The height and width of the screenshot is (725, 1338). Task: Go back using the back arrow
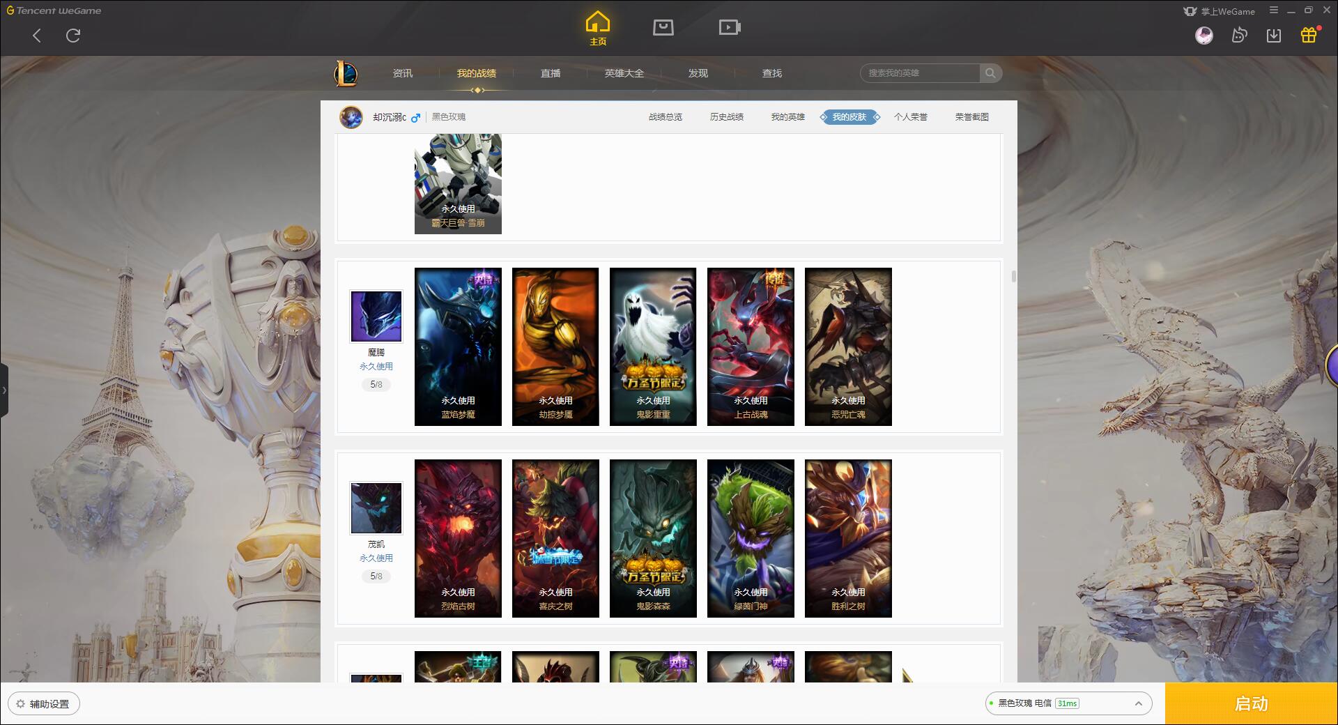point(37,36)
